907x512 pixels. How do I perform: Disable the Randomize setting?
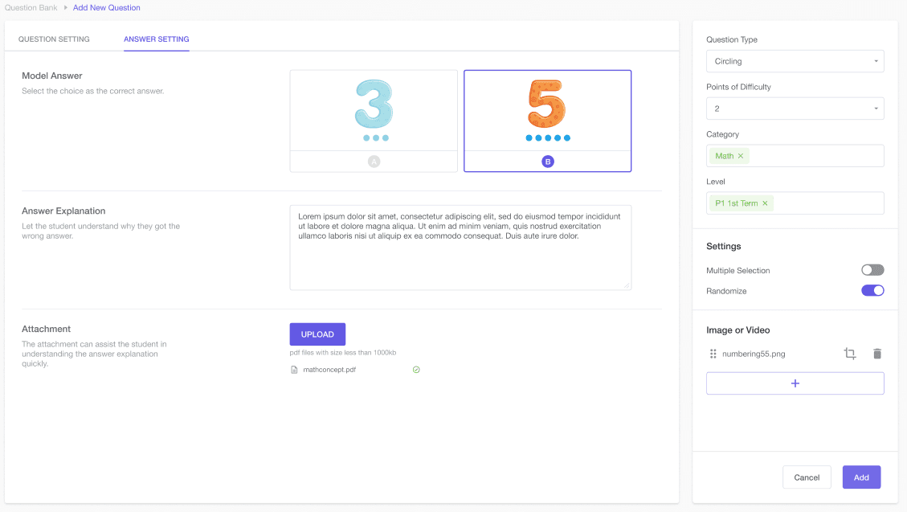(872, 290)
